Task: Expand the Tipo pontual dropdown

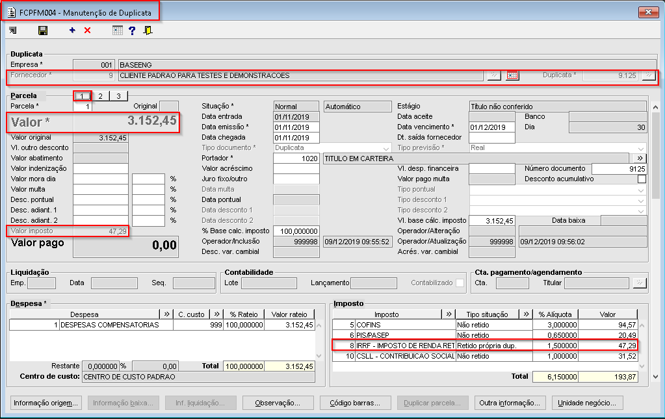Action: (x=641, y=189)
